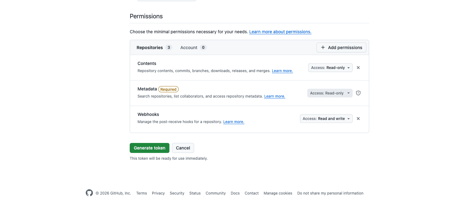Click the Permissions heading

click(146, 16)
